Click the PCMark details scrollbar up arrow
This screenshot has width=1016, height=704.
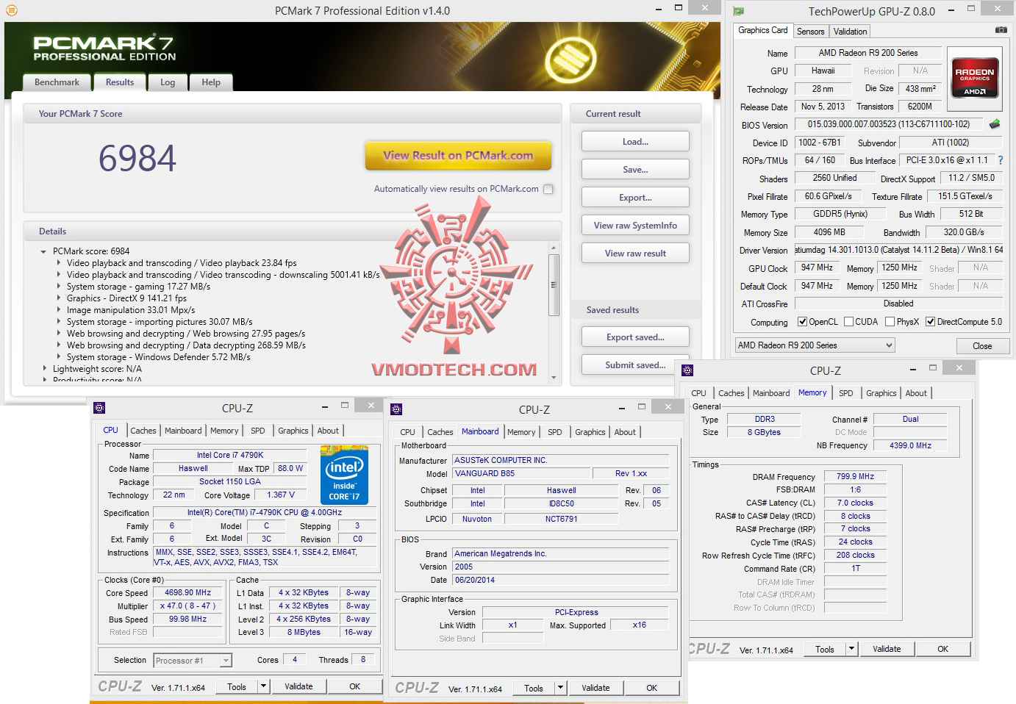pos(554,248)
